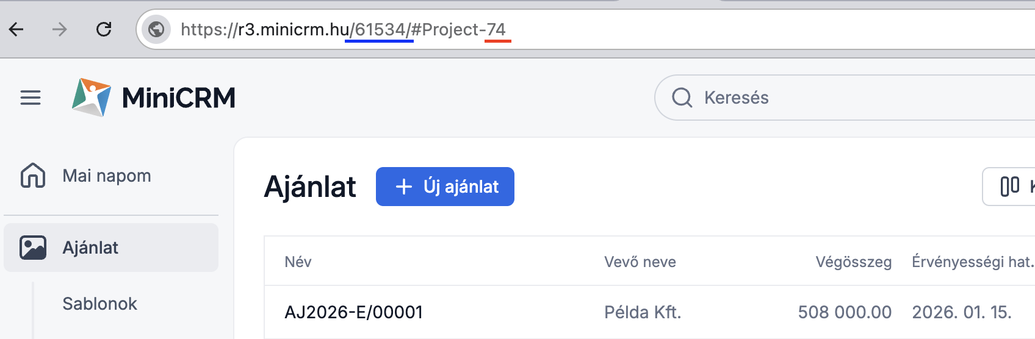Sort by Érvényességi hat. column header

click(x=972, y=262)
